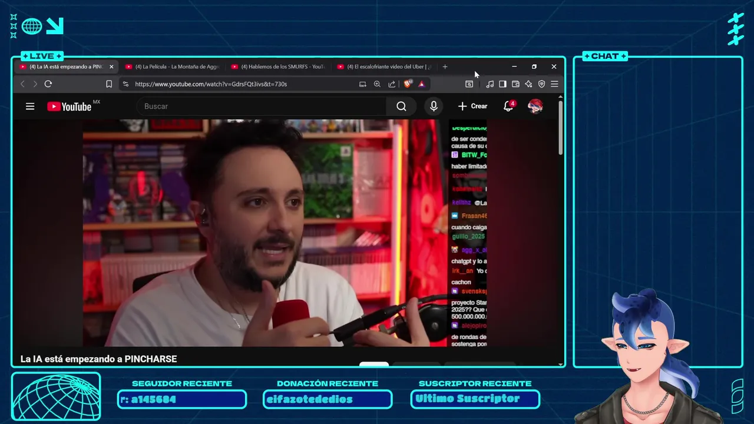Click the screen cast icon in address bar
This screenshot has width=754, height=424.
363,84
